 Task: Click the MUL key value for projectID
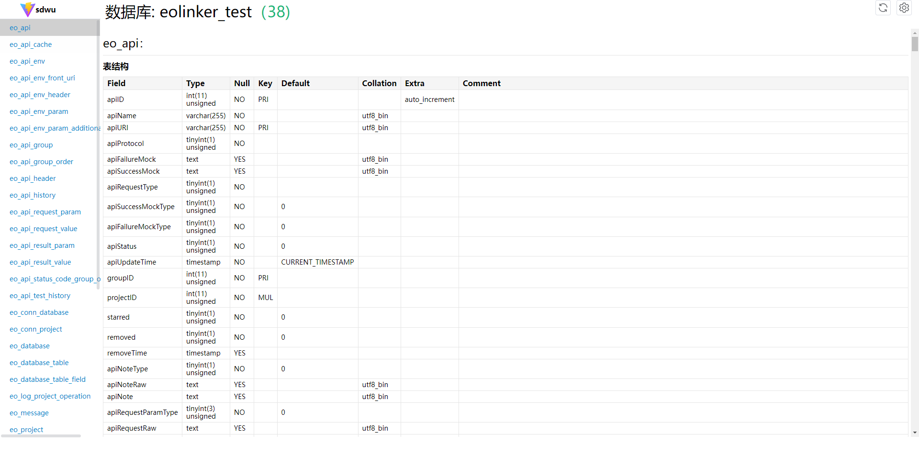266,298
